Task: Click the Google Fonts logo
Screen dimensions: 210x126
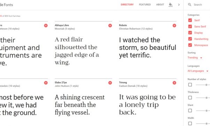Action: tap(6, 5)
